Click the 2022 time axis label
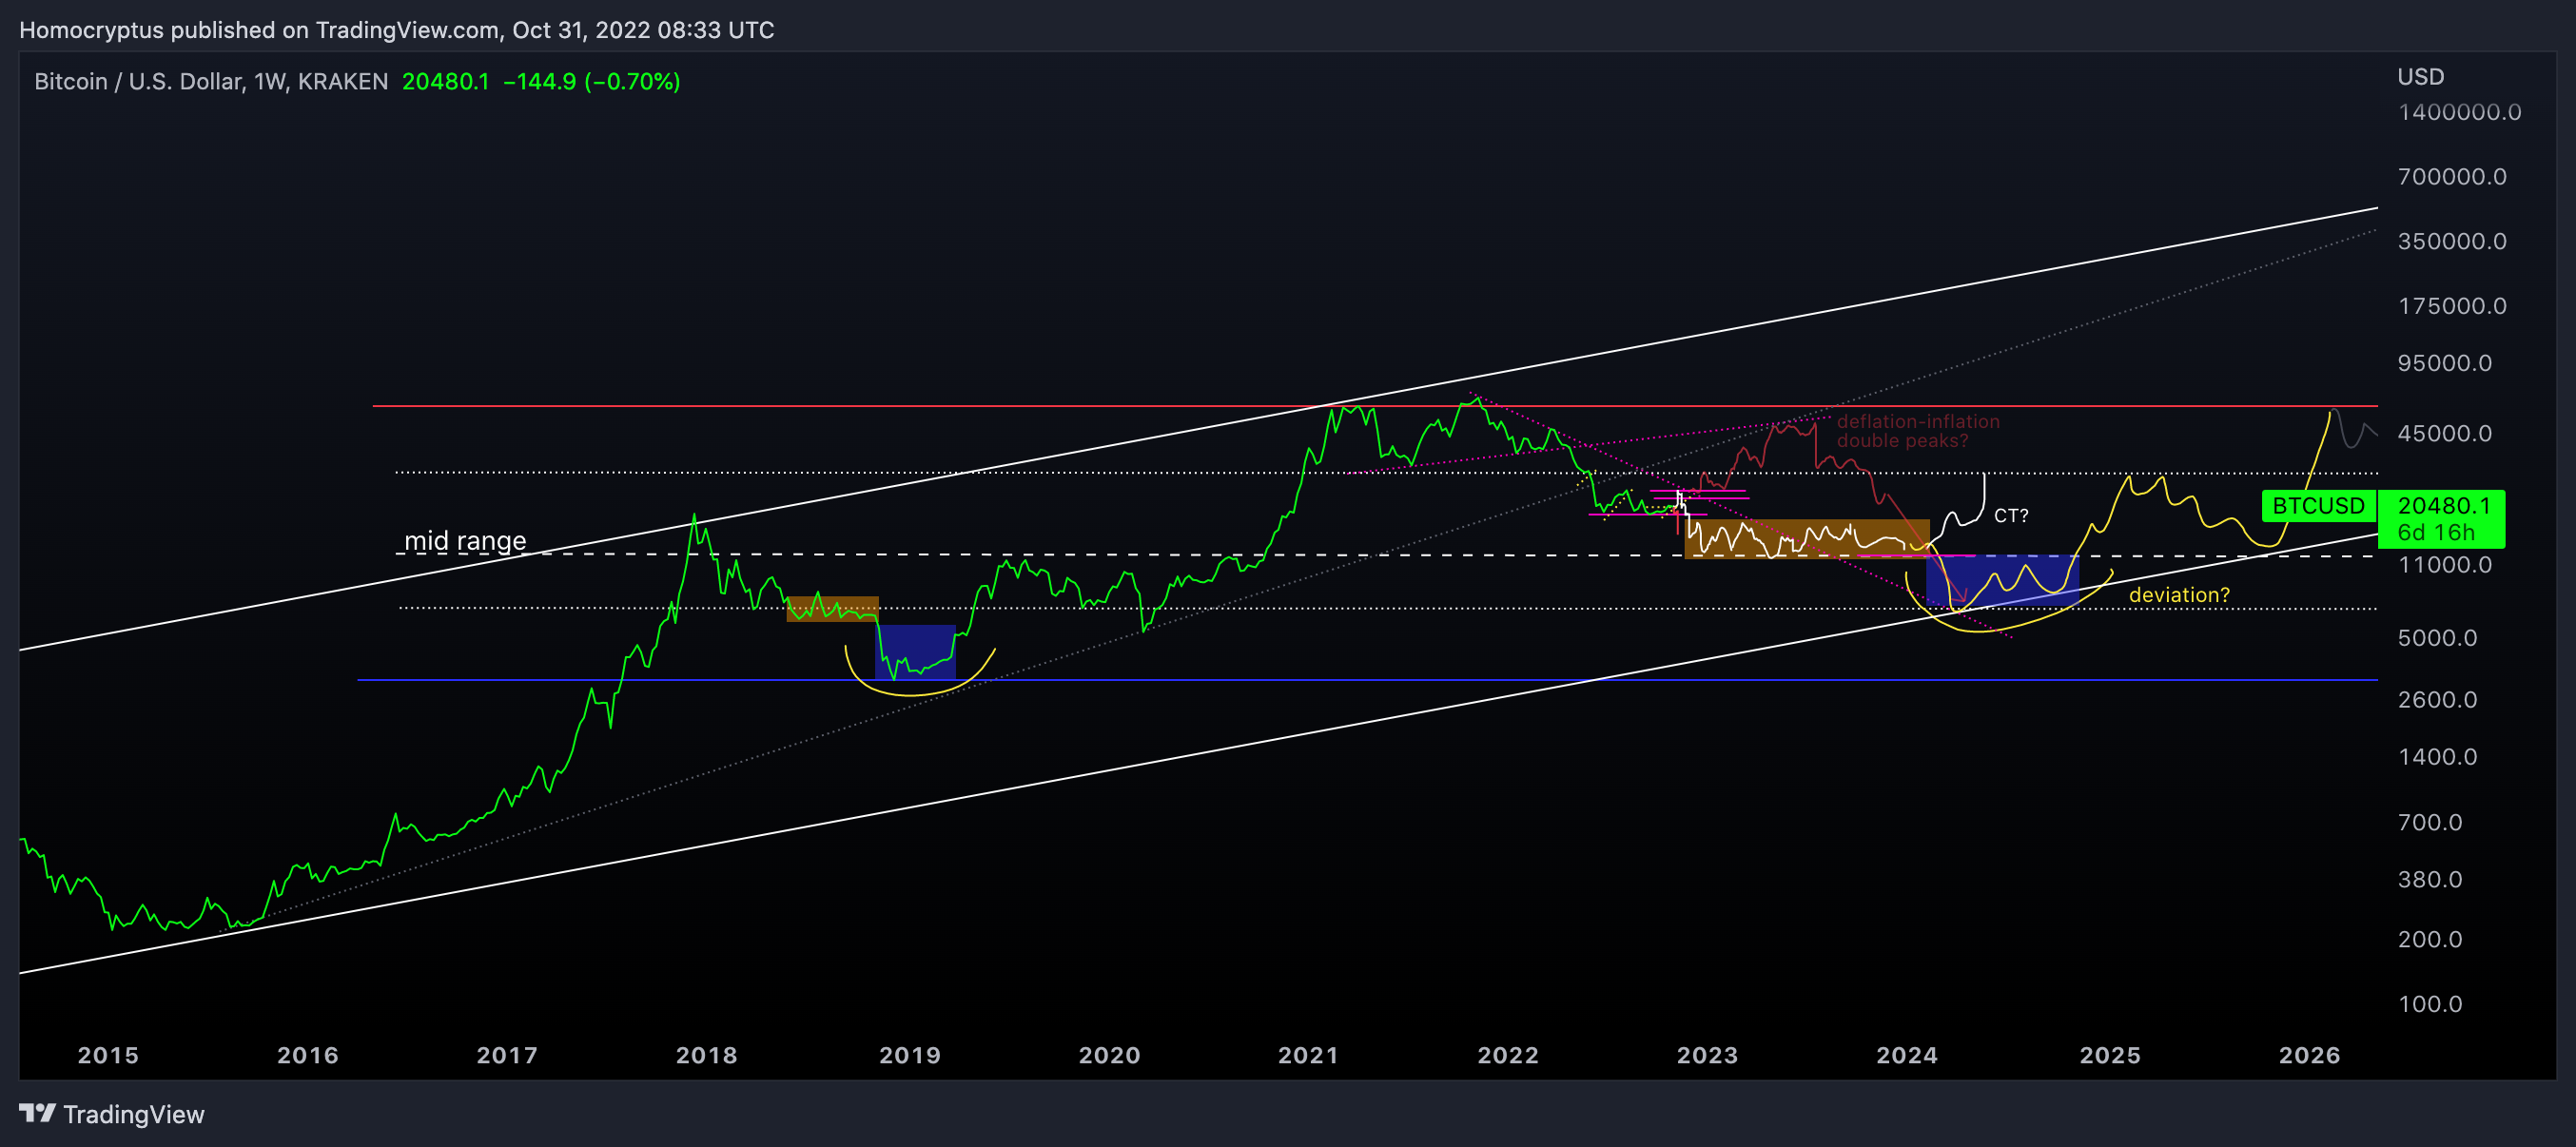Viewport: 2576px width, 1147px height. coord(1508,1056)
